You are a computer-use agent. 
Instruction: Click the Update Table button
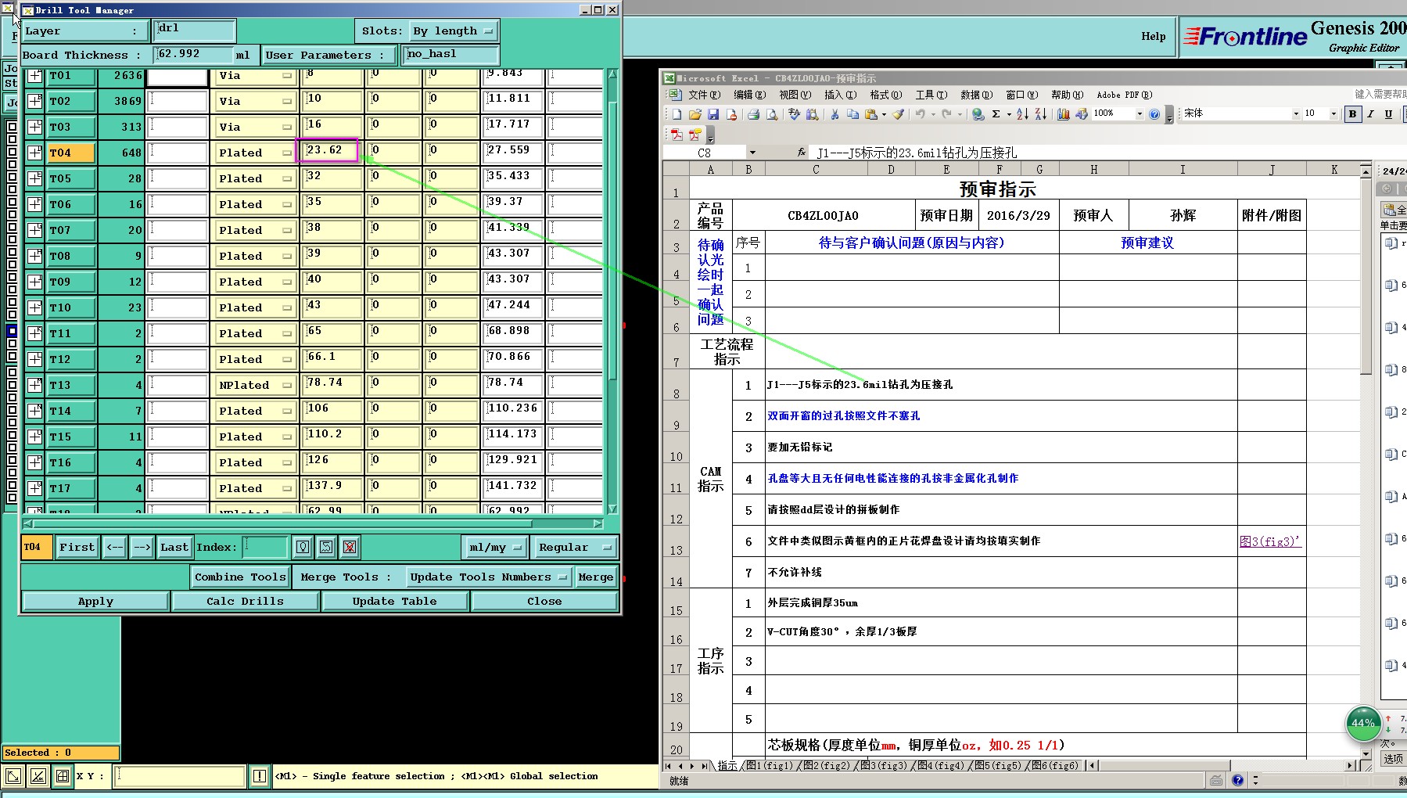click(x=394, y=601)
